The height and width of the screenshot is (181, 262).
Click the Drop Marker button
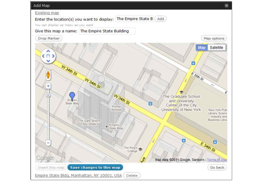click(49, 38)
